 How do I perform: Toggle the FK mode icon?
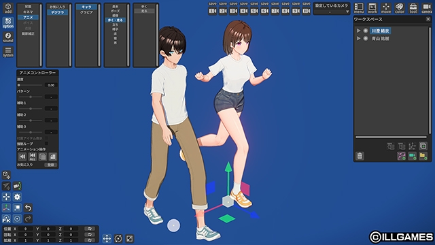[6, 218]
